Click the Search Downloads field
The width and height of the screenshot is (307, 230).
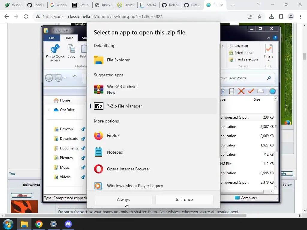pos(247,78)
